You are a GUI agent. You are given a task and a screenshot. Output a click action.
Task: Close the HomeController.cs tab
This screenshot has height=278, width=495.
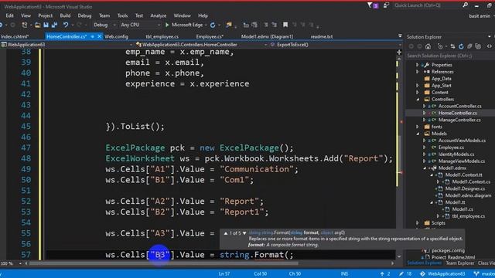pos(99,36)
